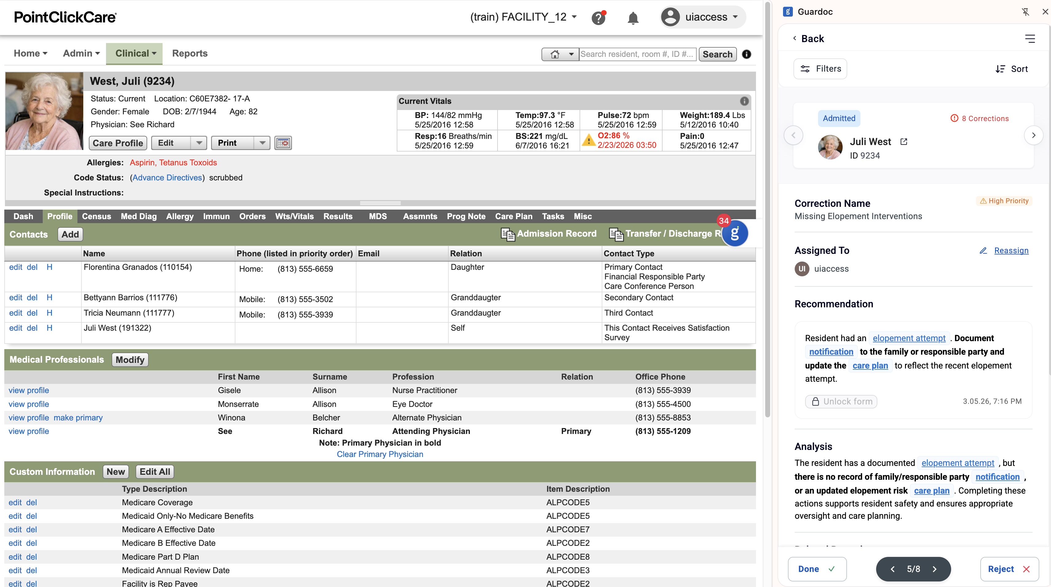Click the info icon on Current Vitals

tap(744, 101)
